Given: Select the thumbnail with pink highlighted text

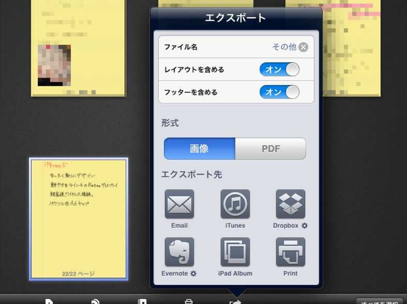Looking at the screenshot, I should [352, 48].
